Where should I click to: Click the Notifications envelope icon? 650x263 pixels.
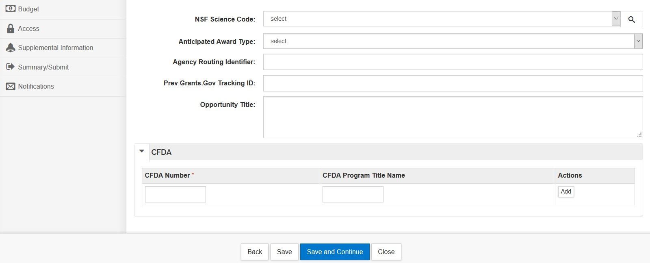[11, 86]
